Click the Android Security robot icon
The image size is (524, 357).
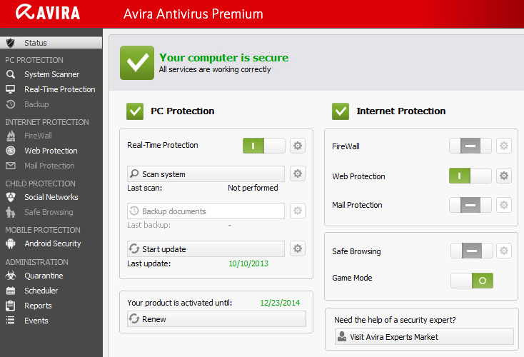click(x=11, y=243)
